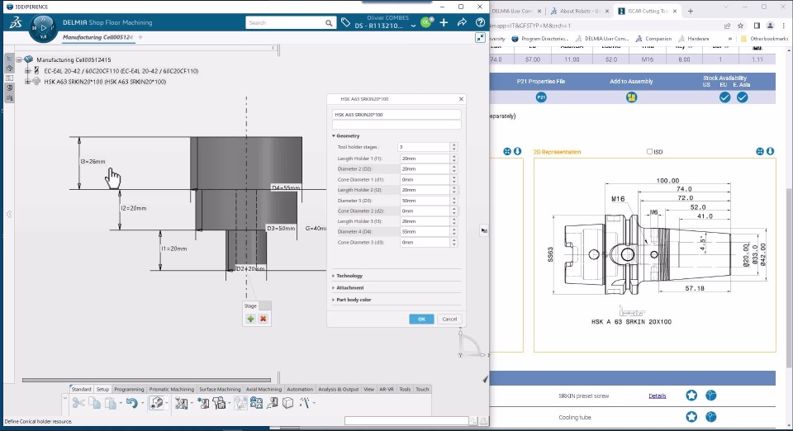
Task: Click the P21 Properties File download icon
Action: [541, 97]
